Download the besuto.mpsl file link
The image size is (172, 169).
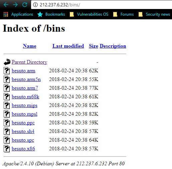click(25, 114)
